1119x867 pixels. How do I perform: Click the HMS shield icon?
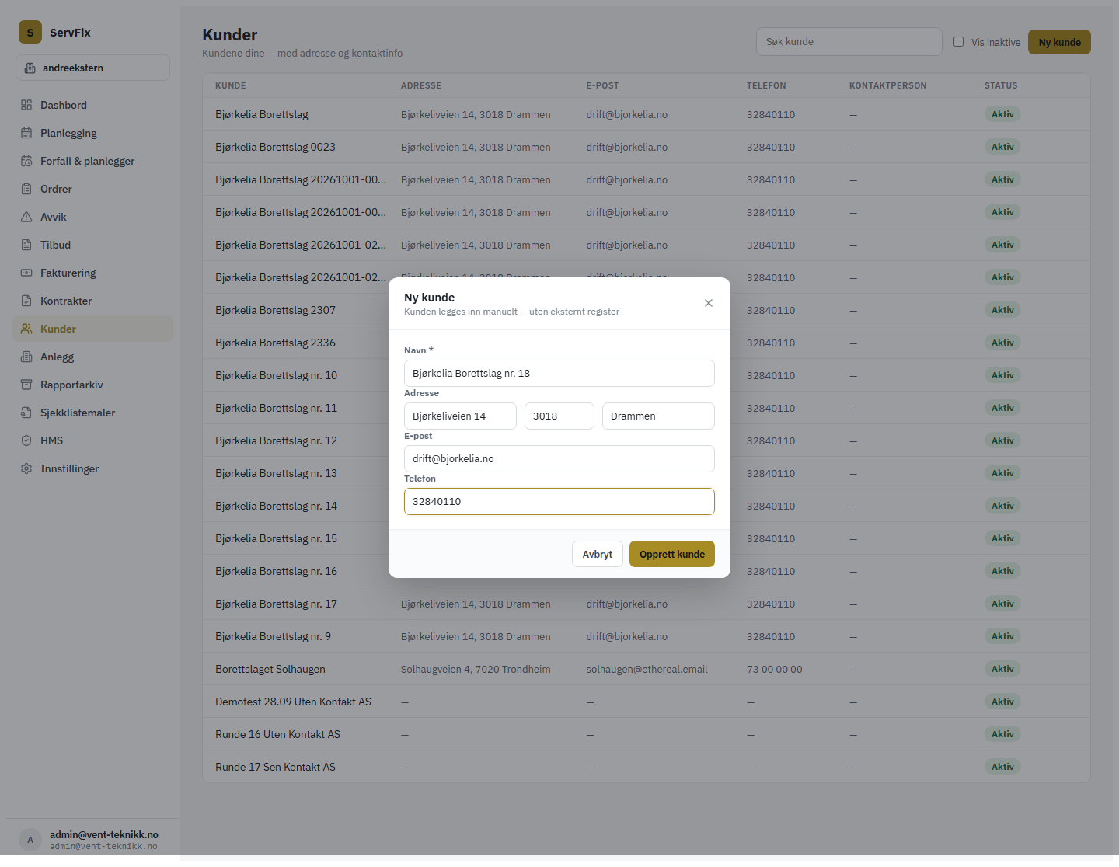tap(26, 440)
